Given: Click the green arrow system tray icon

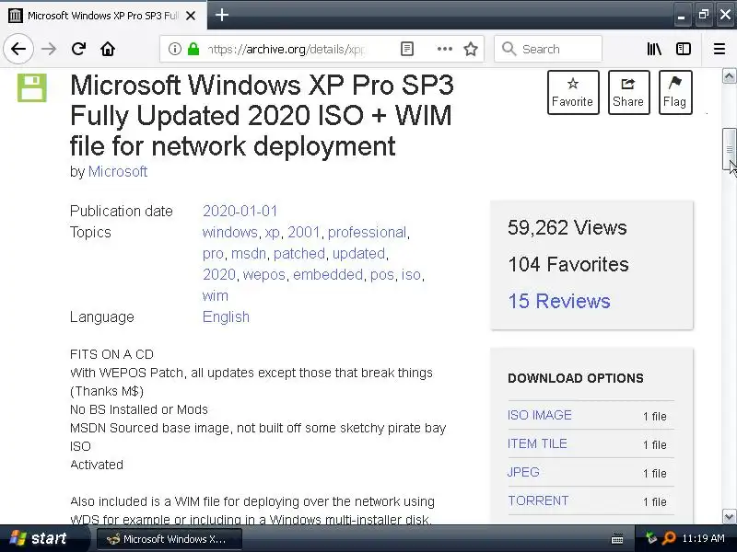Looking at the screenshot, I should pyautogui.click(x=651, y=538).
